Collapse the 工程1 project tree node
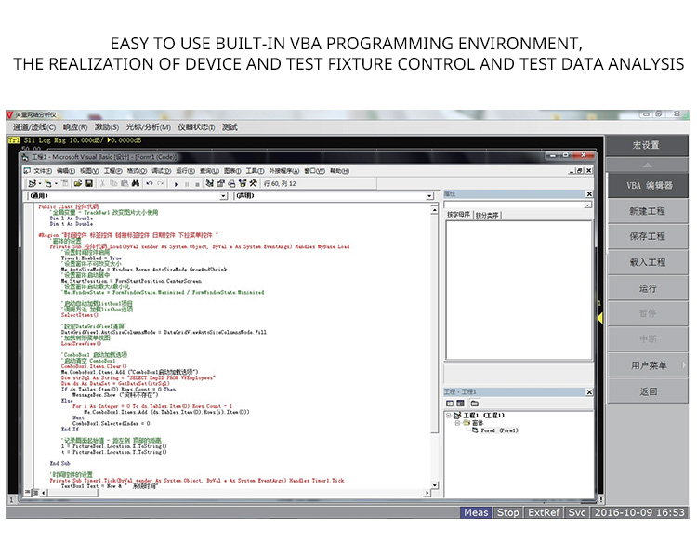The width and height of the screenshot is (697, 543). (447, 415)
